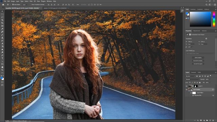
Task: Select the Lasso tool
Action: coord(2,17)
